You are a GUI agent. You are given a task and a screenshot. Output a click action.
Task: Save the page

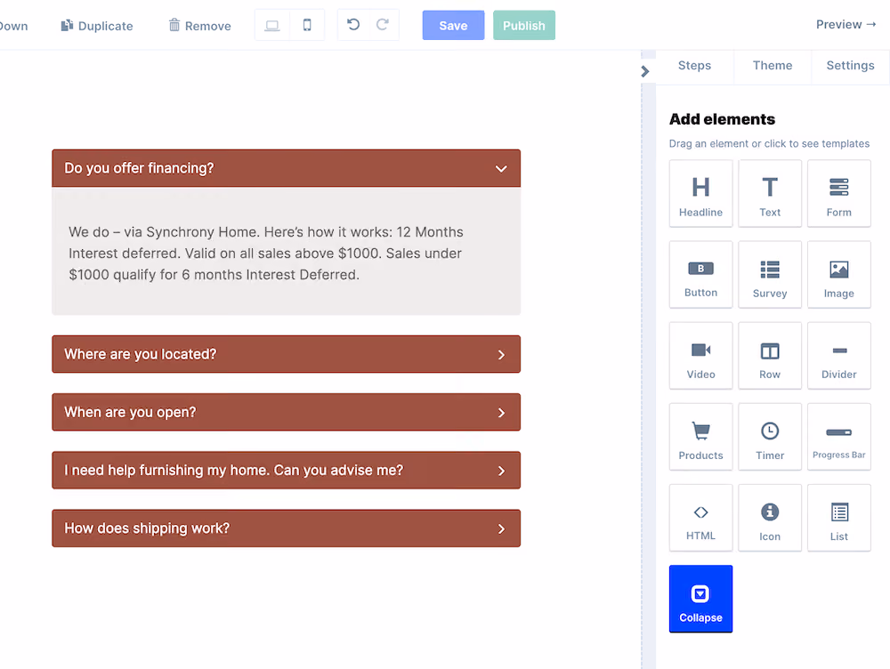pos(453,26)
